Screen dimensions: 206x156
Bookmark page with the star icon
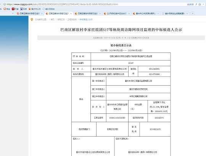[x=200, y=4]
